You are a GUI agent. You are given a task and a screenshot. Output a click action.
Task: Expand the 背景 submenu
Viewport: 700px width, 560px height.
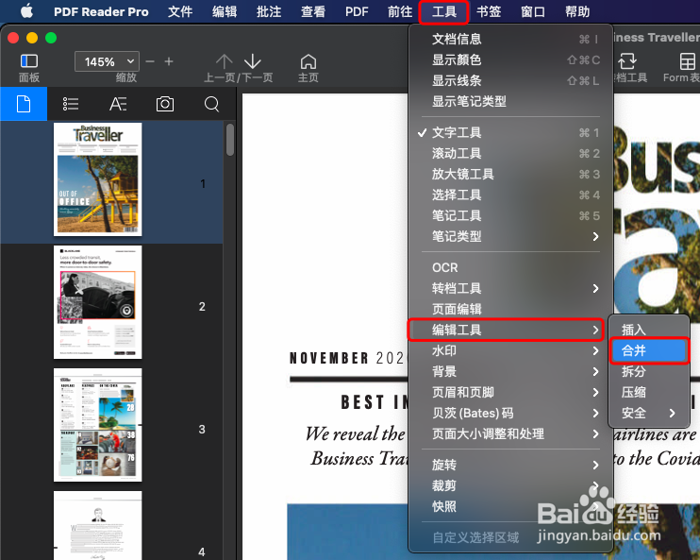tap(510, 371)
